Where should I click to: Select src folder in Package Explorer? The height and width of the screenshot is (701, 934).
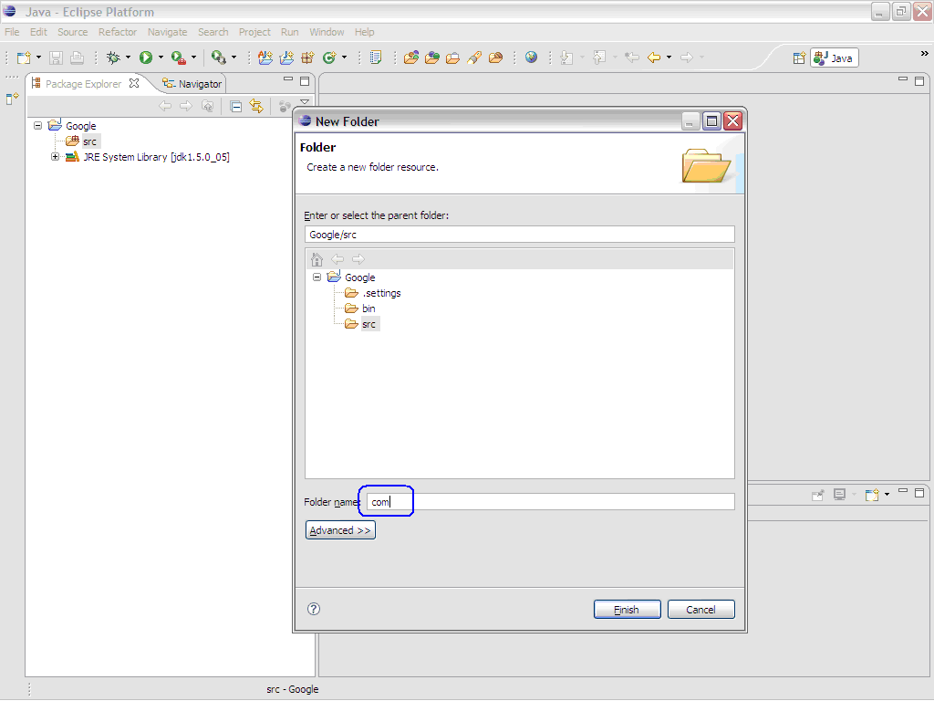click(x=90, y=141)
